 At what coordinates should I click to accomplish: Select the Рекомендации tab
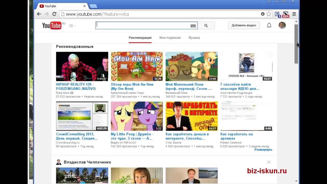pos(140,38)
